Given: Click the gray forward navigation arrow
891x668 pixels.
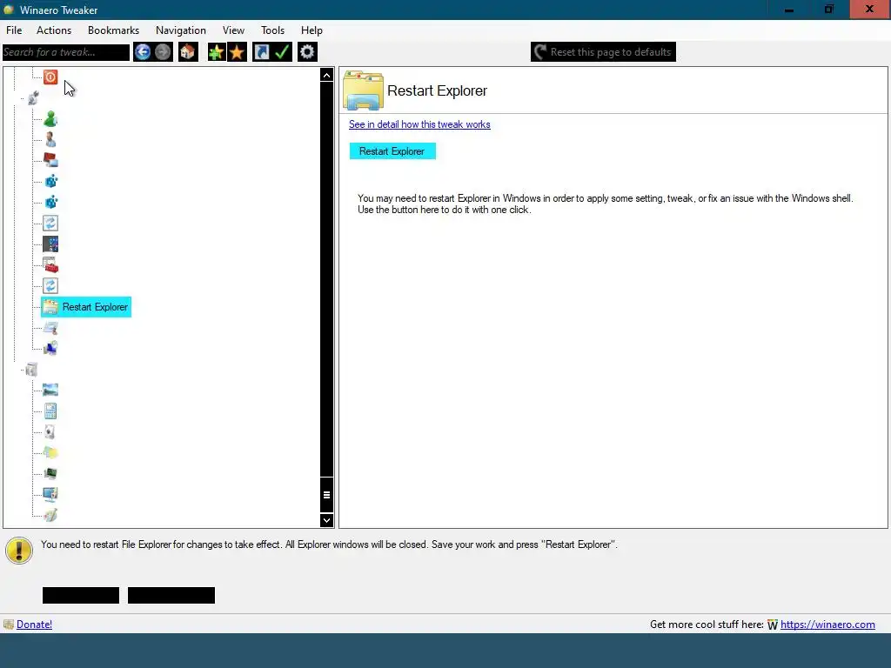Looking at the screenshot, I should pyautogui.click(x=163, y=52).
